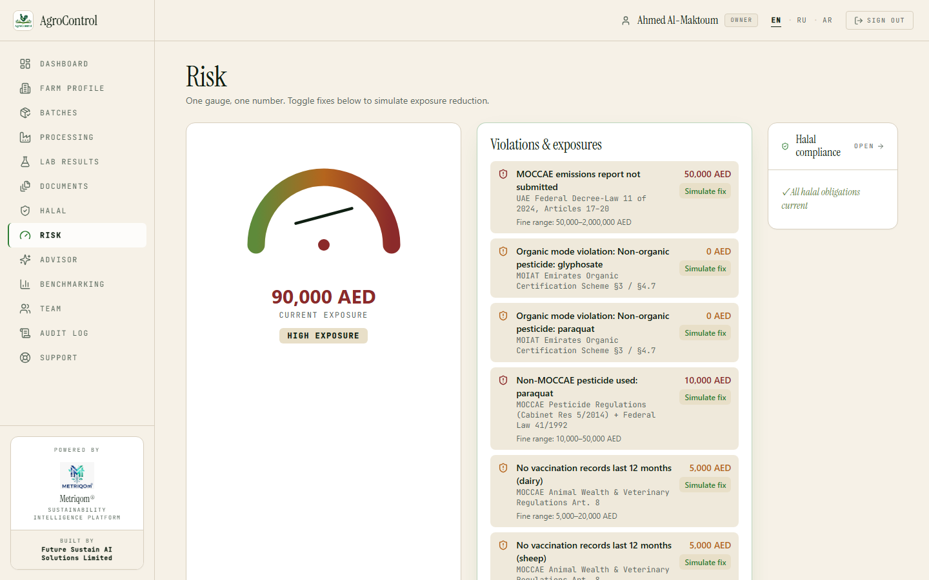This screenshot has width=929, height=580.
Task: Click the Batches box icon
Action: pyautogui.click(x=25, y=113)
